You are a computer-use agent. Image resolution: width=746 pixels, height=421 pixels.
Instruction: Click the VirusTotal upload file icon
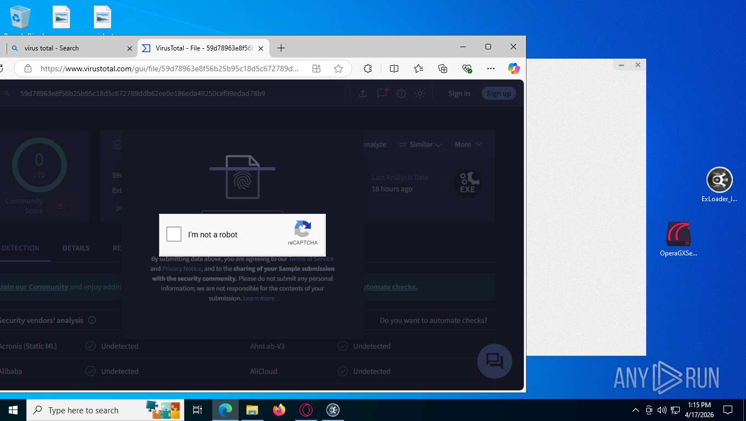tap(363, 94)
